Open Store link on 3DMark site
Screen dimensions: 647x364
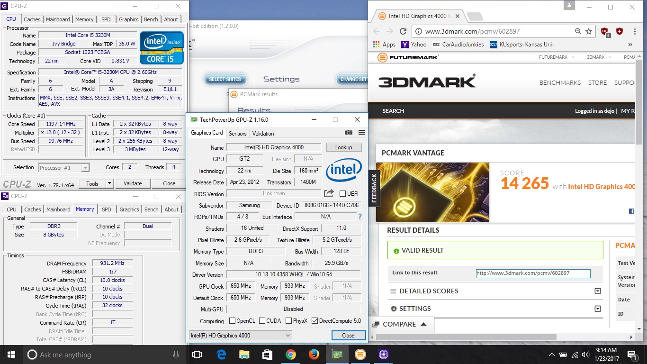[597, 82]
